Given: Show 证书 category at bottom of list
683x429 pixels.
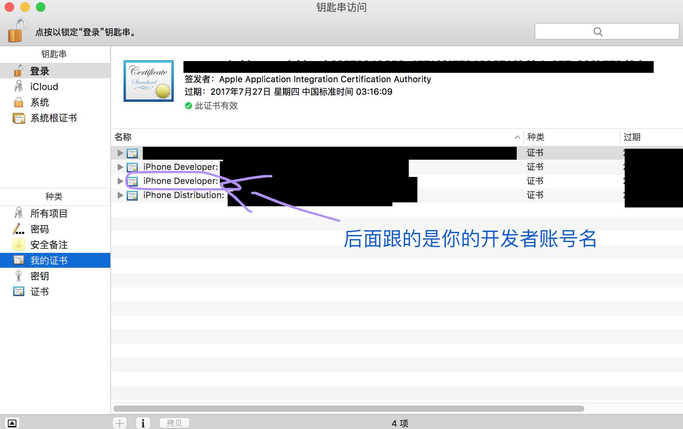Looking at the screenshot, I should (55, 292).
